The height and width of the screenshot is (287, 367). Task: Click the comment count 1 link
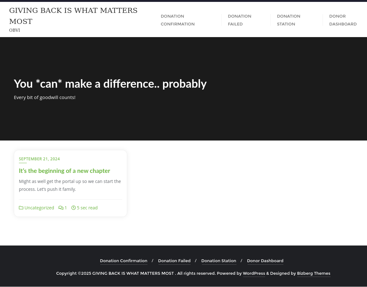point(65,207)
